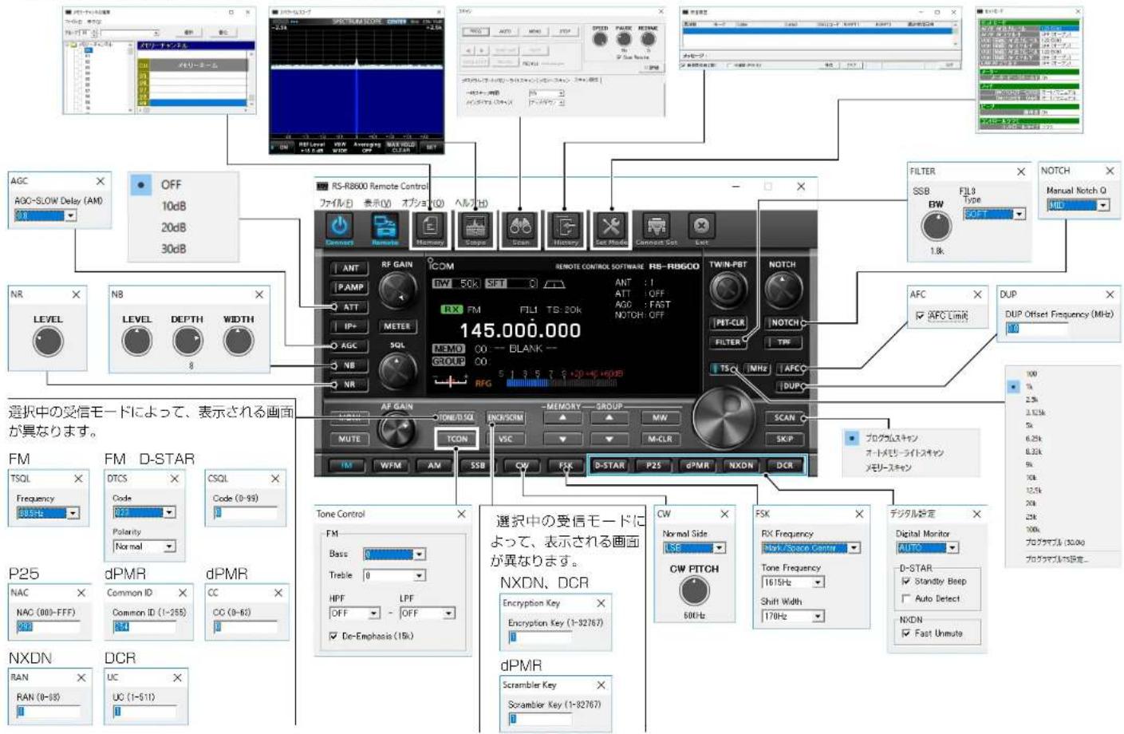Open the ファイル(F) menu
The height and width of the screenshot is (734, 1124).
click(x=337, y=203)
